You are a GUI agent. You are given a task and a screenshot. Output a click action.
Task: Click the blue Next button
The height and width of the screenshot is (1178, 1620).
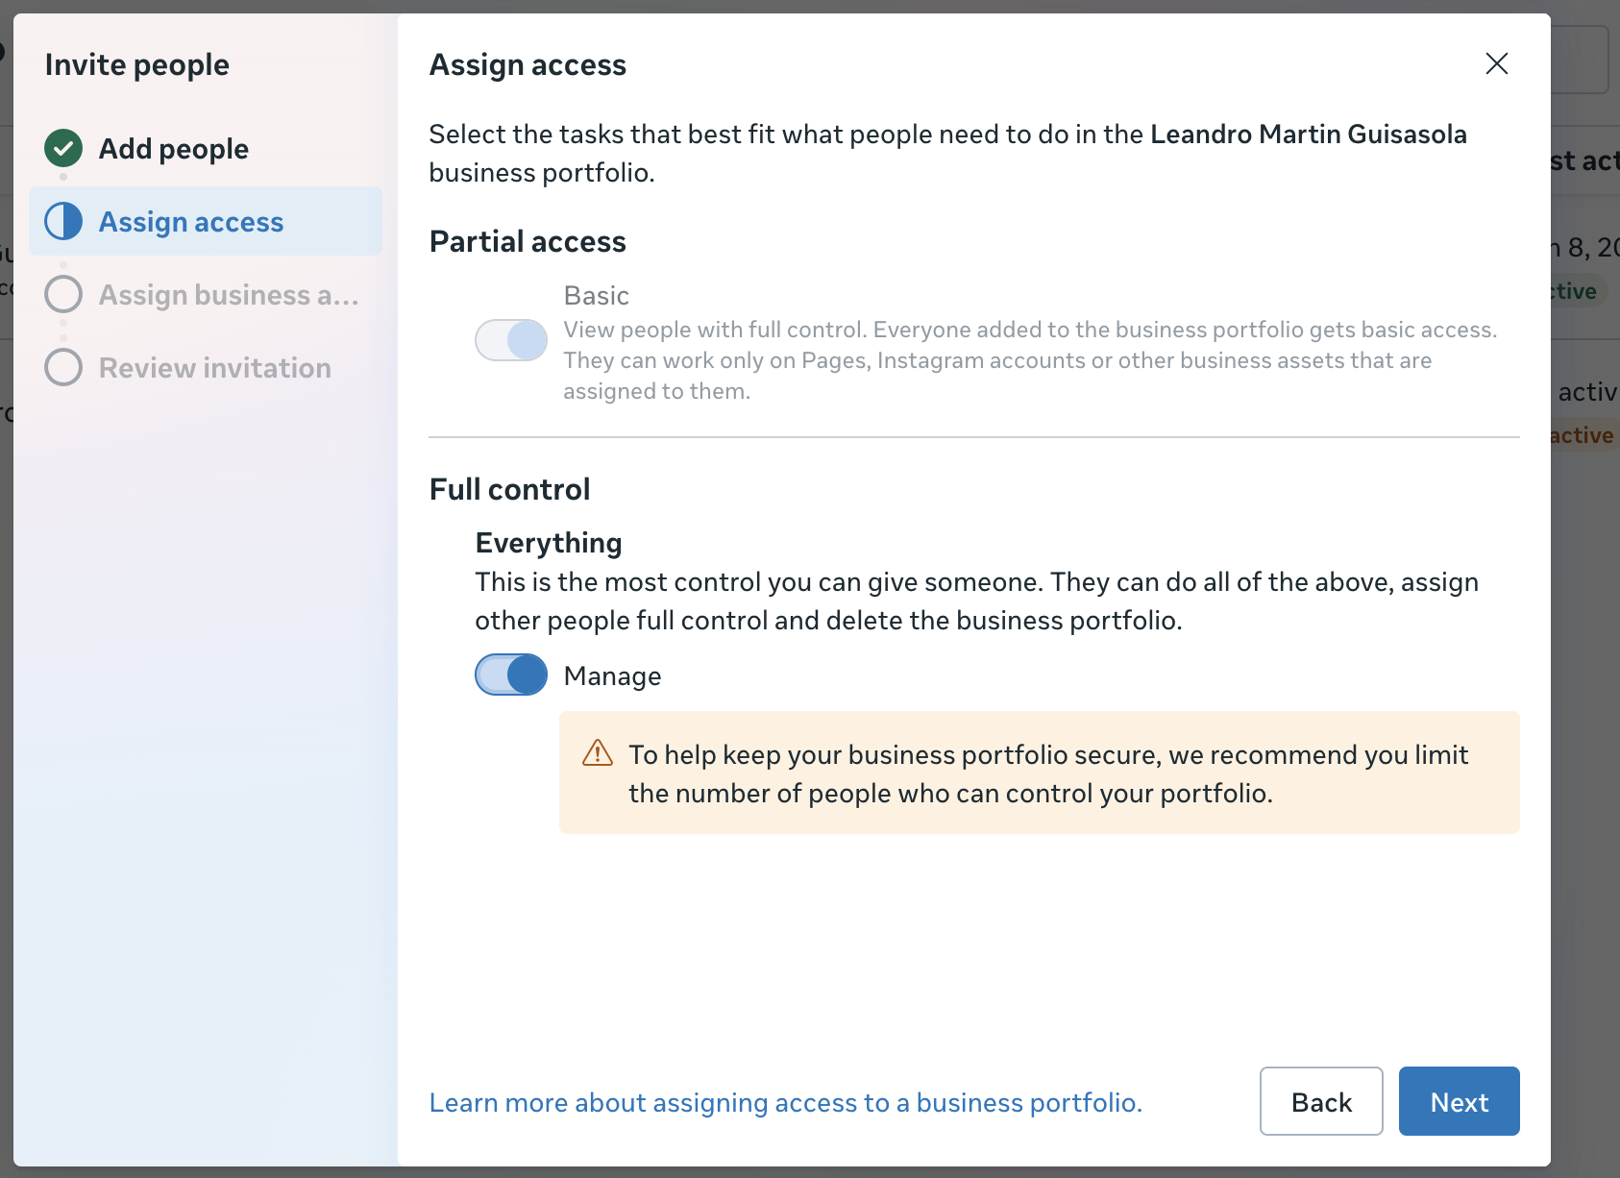[x=1459, y=1101]
